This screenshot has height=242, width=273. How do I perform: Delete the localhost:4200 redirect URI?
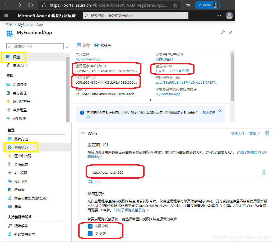tap(264, 173)
